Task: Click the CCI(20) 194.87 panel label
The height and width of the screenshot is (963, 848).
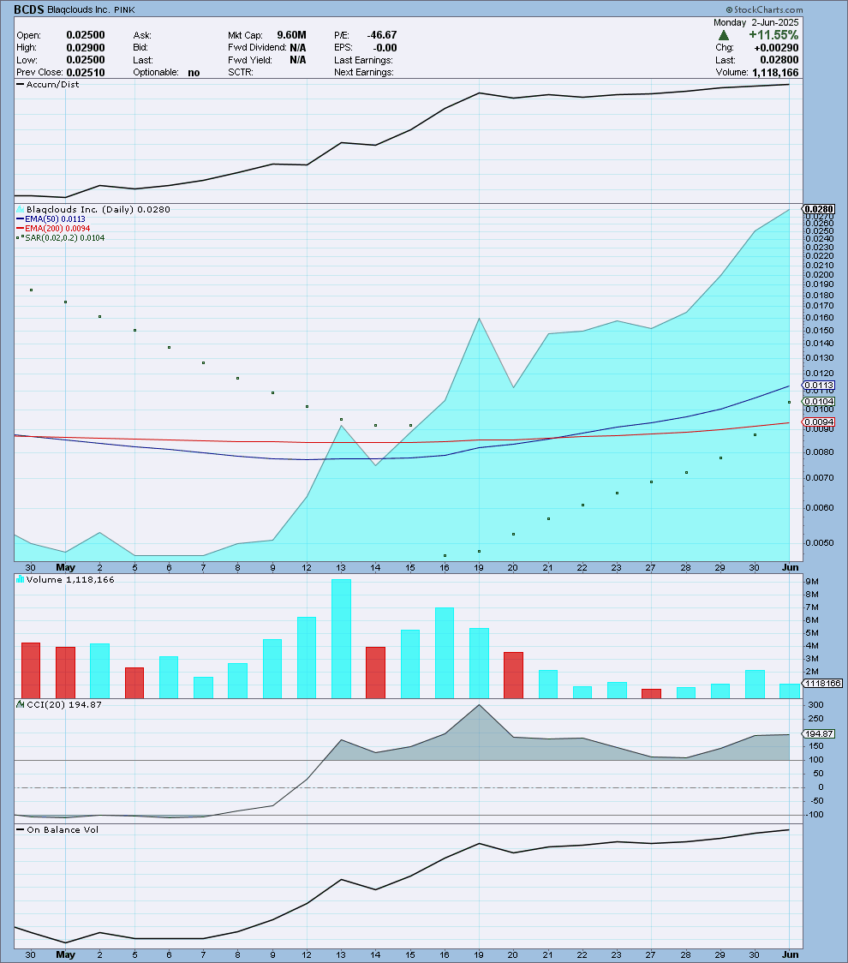Action: click(64, 704)
